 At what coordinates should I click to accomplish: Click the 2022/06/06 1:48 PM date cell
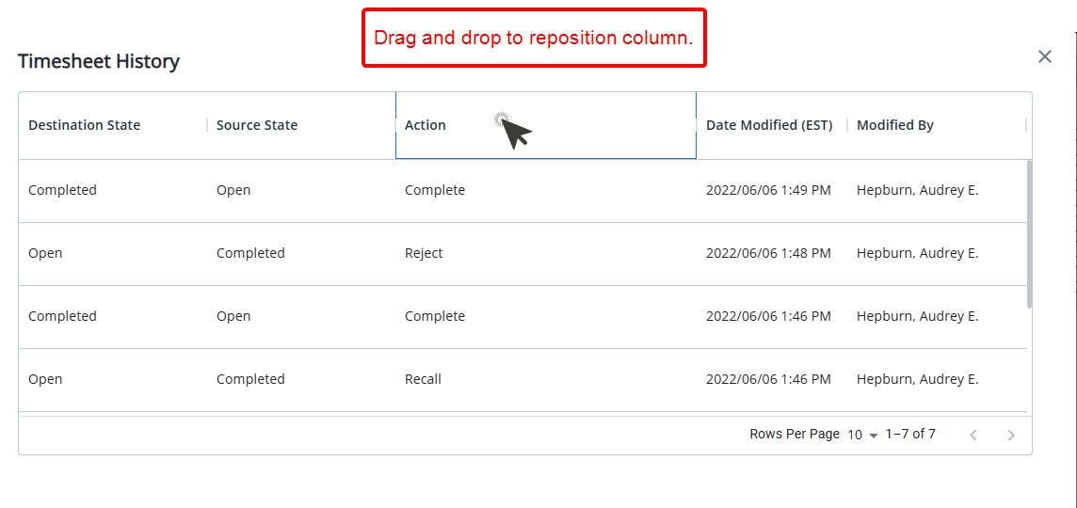click(x=768, y=253)
